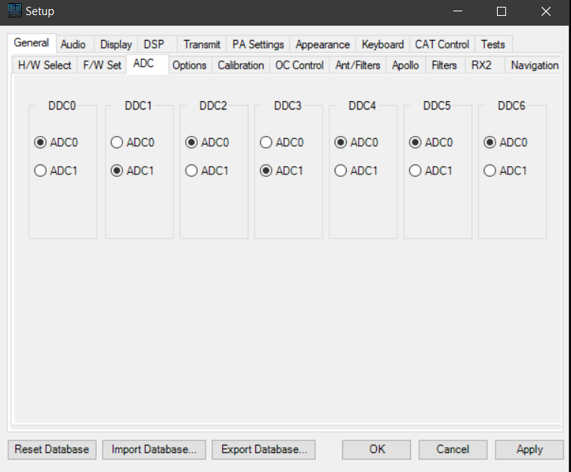Select ADC0 for DDC1

point(117,142)
